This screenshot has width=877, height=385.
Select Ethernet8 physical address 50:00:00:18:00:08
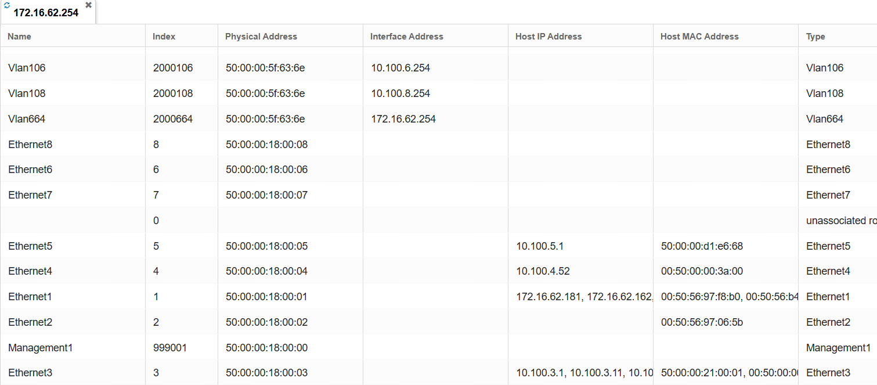tap(266, 145)
